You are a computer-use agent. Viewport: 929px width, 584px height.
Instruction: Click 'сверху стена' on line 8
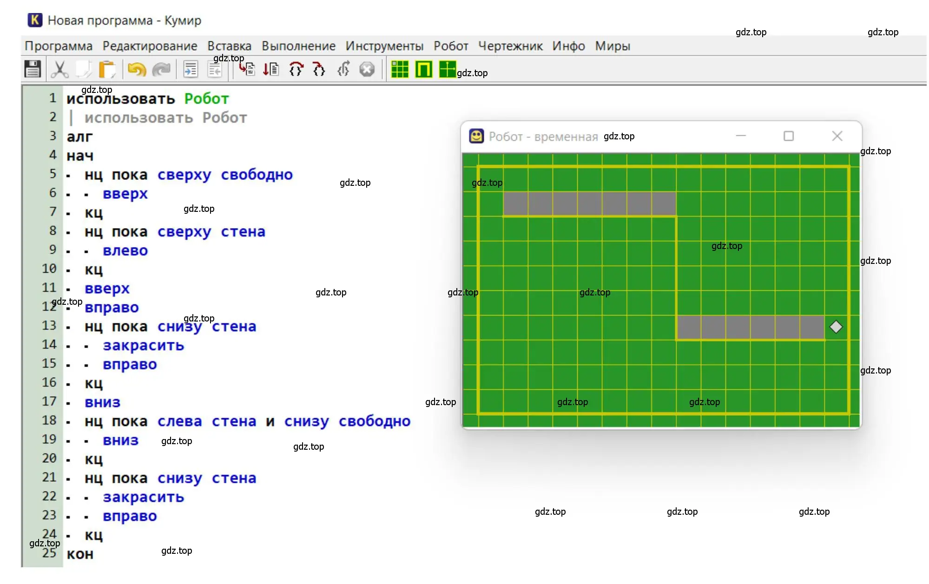click(x=211, y=232)
